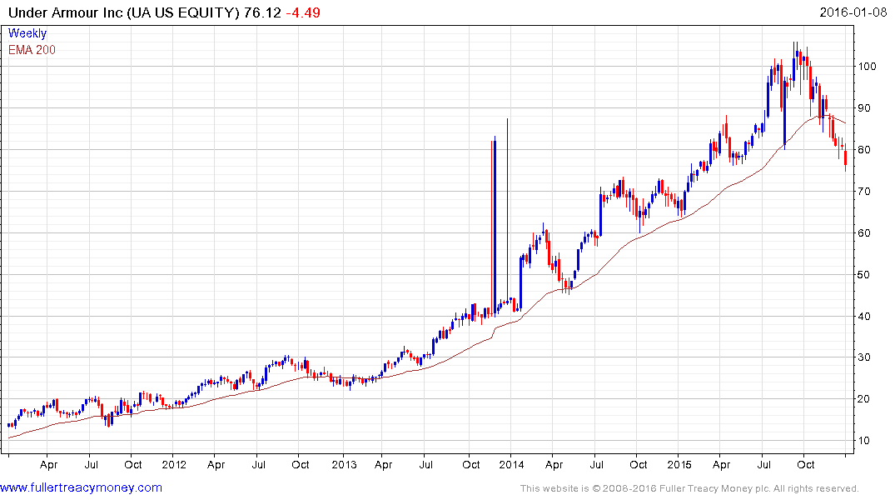
Task: Click the copyright notice for Fuller Treacy Money plc
Action: (x=689, y=488)
